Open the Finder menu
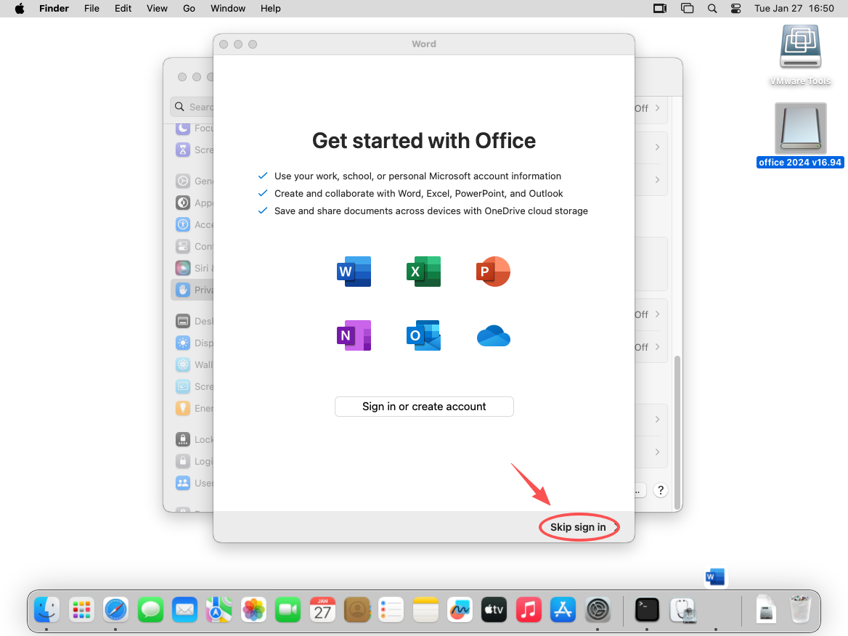This screenshot has width=848, height=636. (54, 9)
